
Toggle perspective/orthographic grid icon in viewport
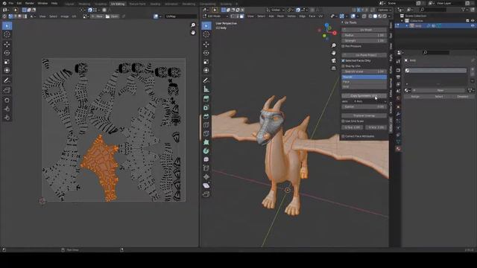[334, 68]
